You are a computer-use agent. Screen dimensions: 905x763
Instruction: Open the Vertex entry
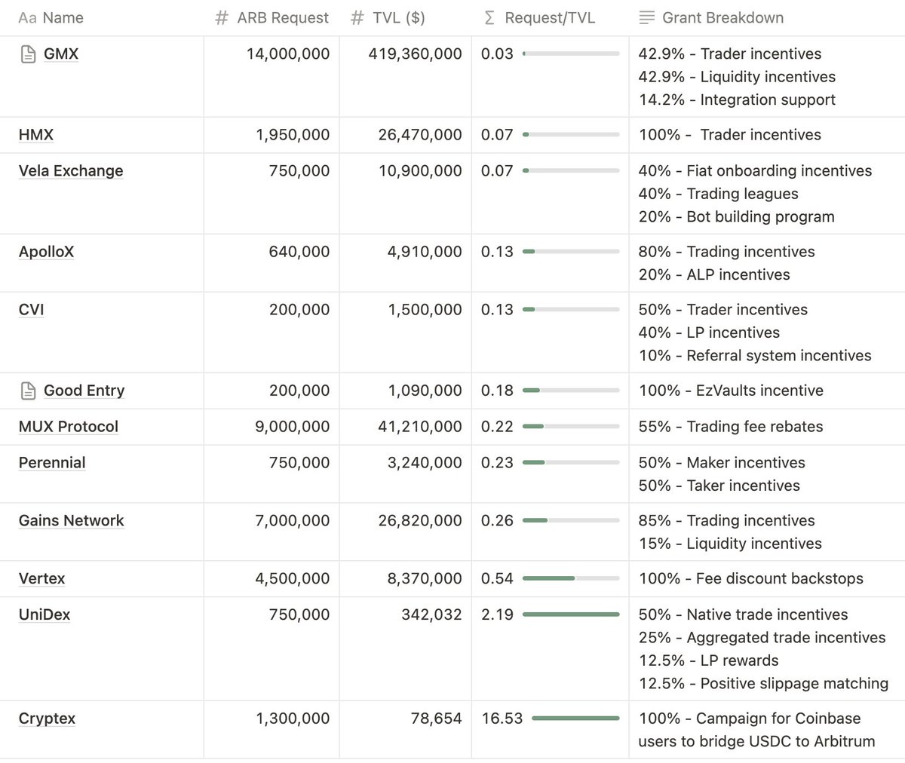coord(42,579)
